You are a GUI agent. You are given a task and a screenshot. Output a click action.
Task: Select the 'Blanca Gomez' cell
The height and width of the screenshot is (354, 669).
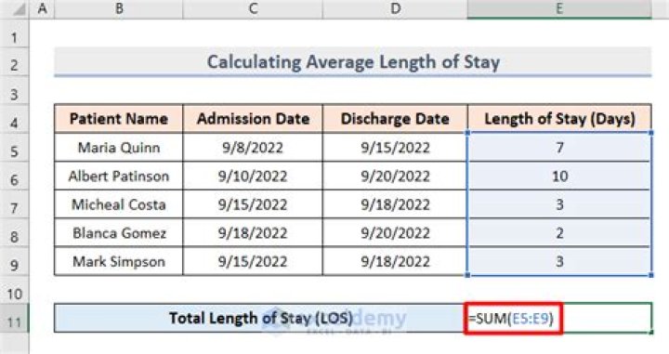tap(119, 233)
